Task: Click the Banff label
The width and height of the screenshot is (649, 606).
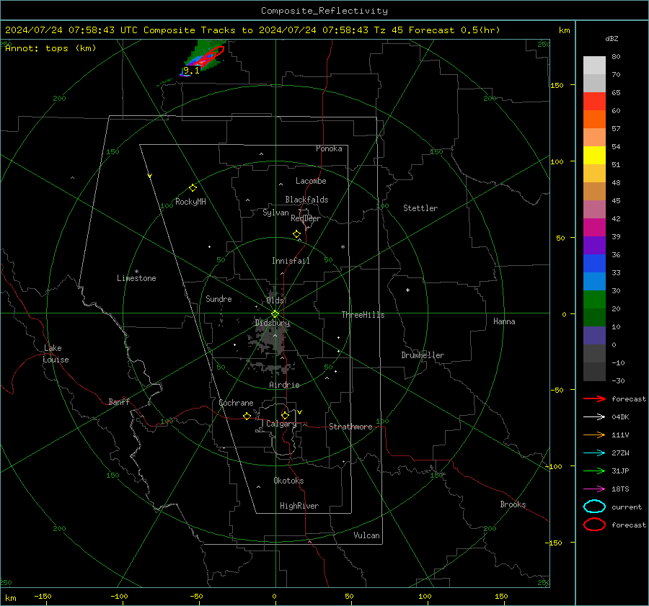Action: 119,401
